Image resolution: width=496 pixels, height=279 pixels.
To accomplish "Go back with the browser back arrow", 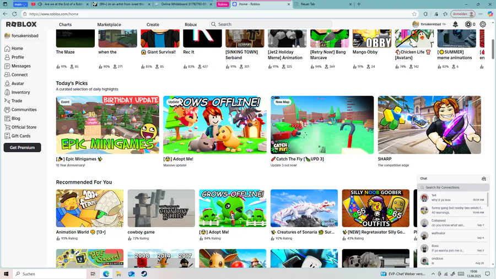I will click(5, 14).
